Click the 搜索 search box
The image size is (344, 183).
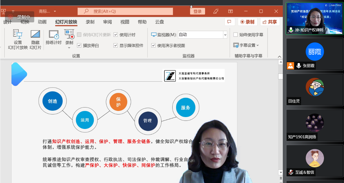pos(125,11)
